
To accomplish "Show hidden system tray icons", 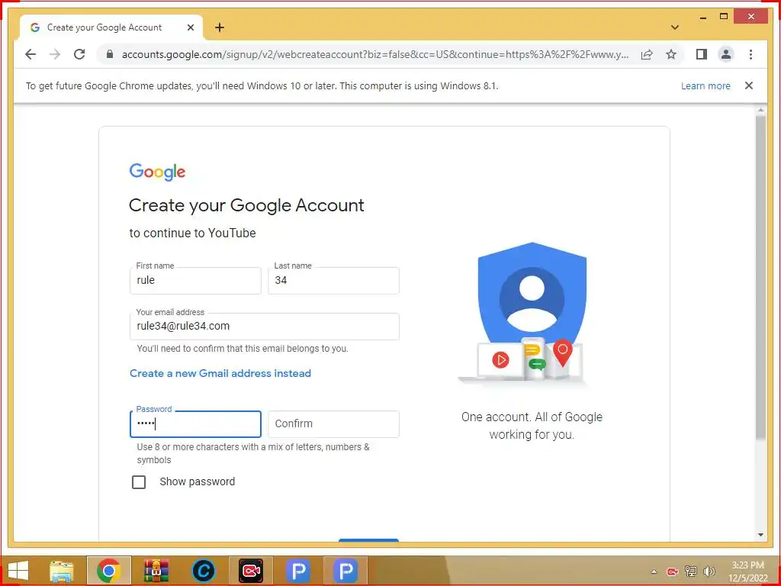I will [654, 572].
